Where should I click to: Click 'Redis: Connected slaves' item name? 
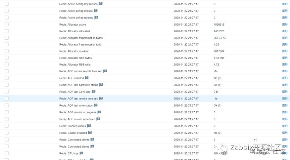[74, 147]
